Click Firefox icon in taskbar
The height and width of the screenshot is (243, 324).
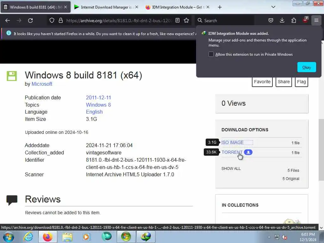47,237
